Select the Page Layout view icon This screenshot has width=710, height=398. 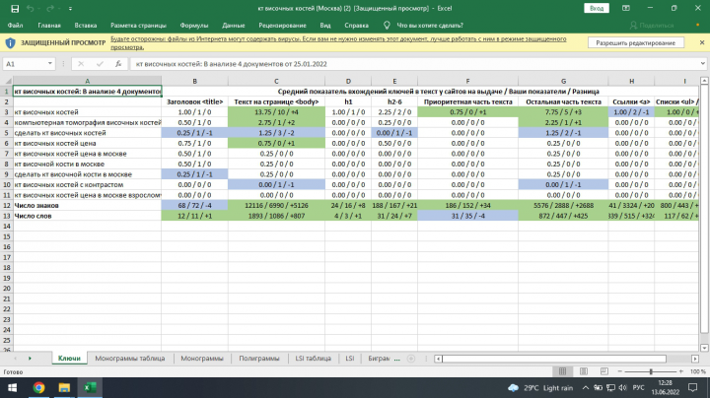[583, 371]
